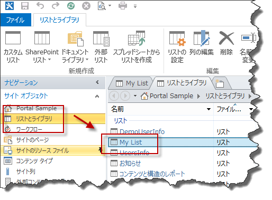Screen dimensions: 272x200
Task: Click the green Refresh icon
Action: pyautogui.click(x=71, y=6)
